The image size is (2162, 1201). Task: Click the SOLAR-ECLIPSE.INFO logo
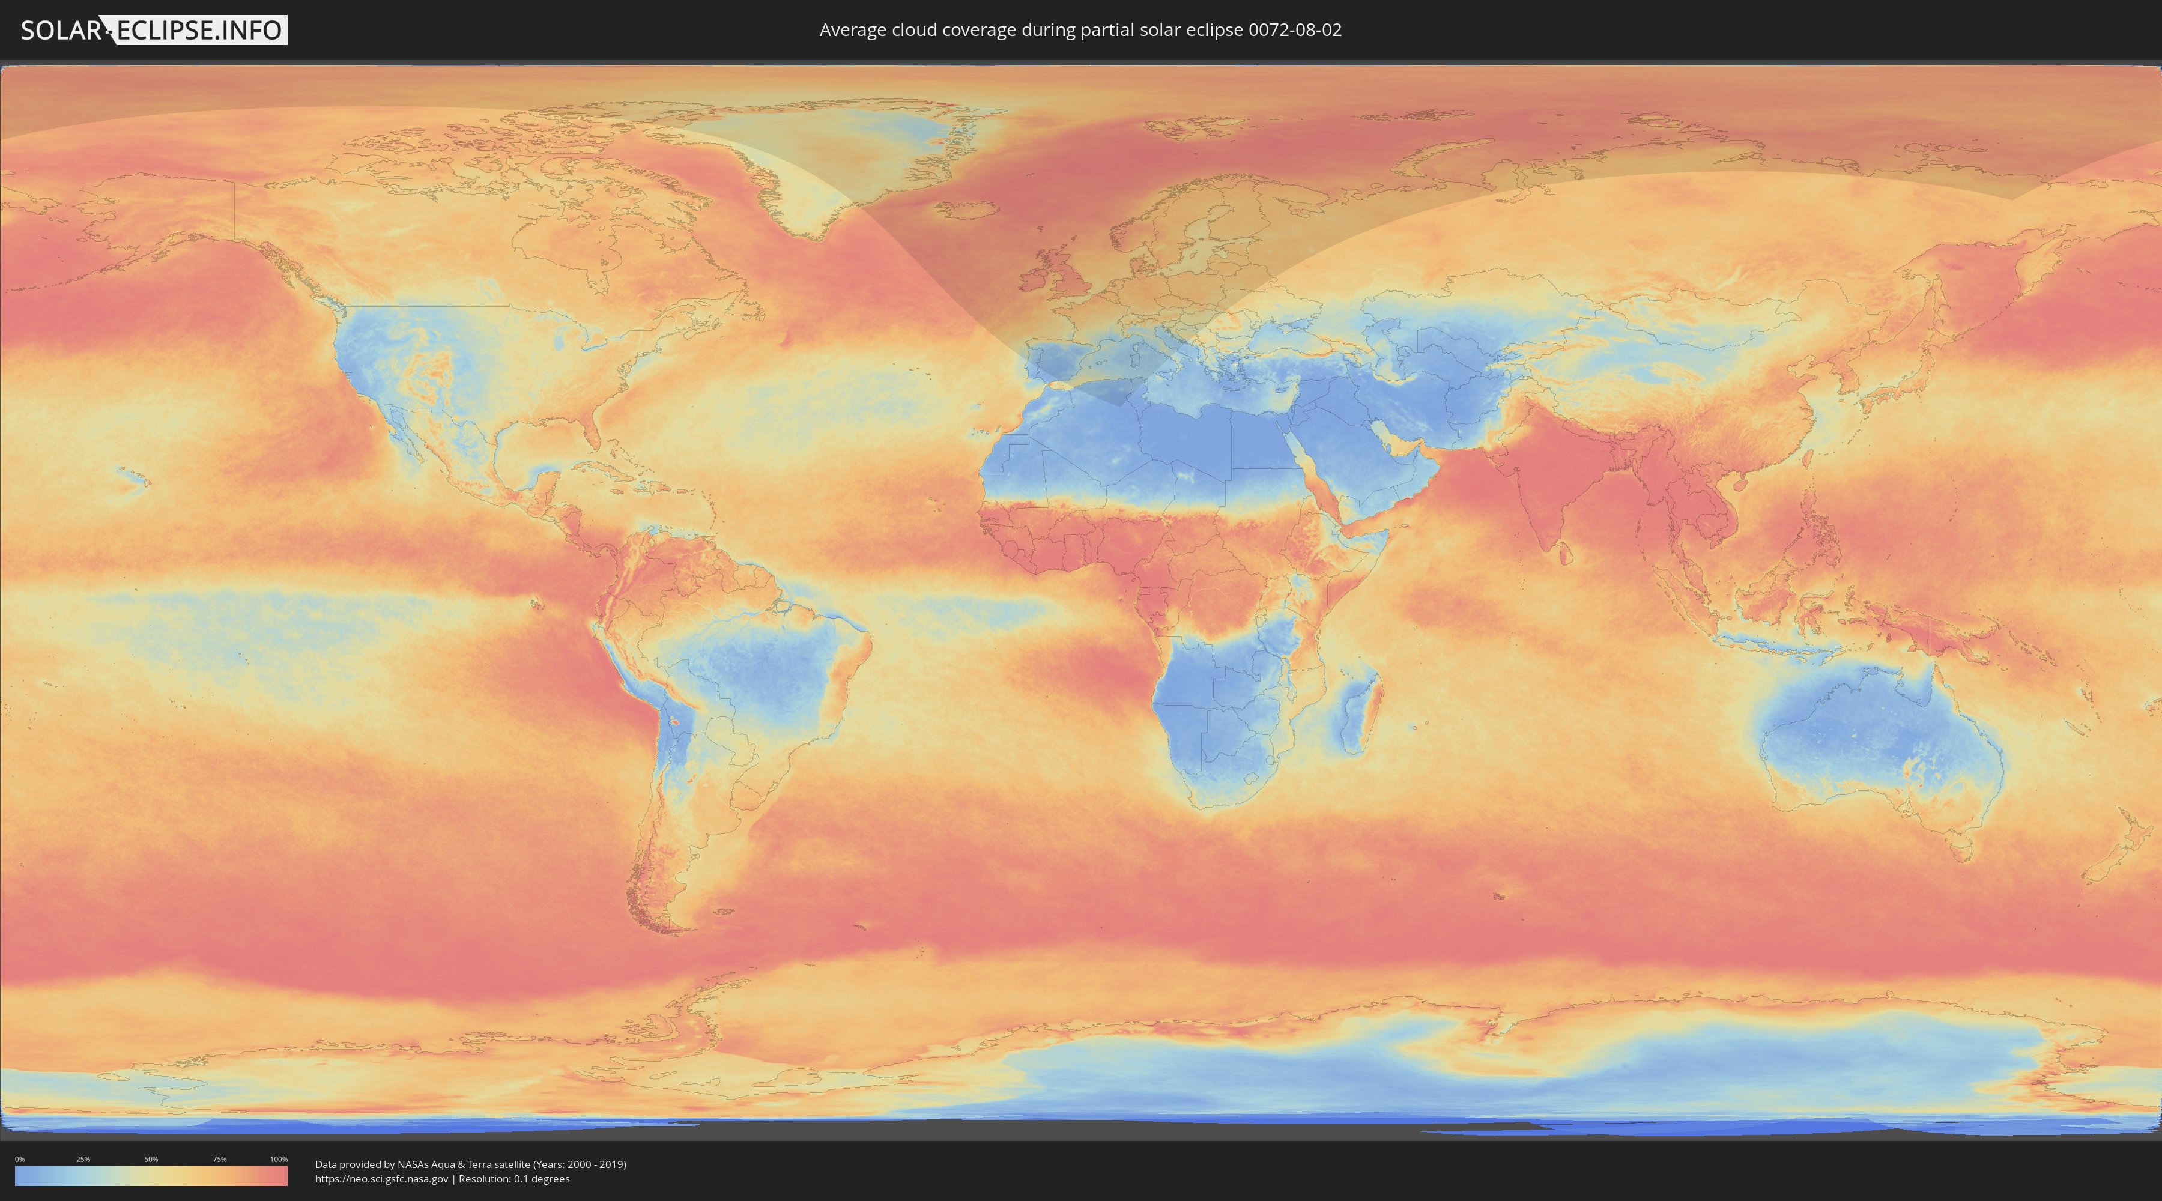coord(154,30)
